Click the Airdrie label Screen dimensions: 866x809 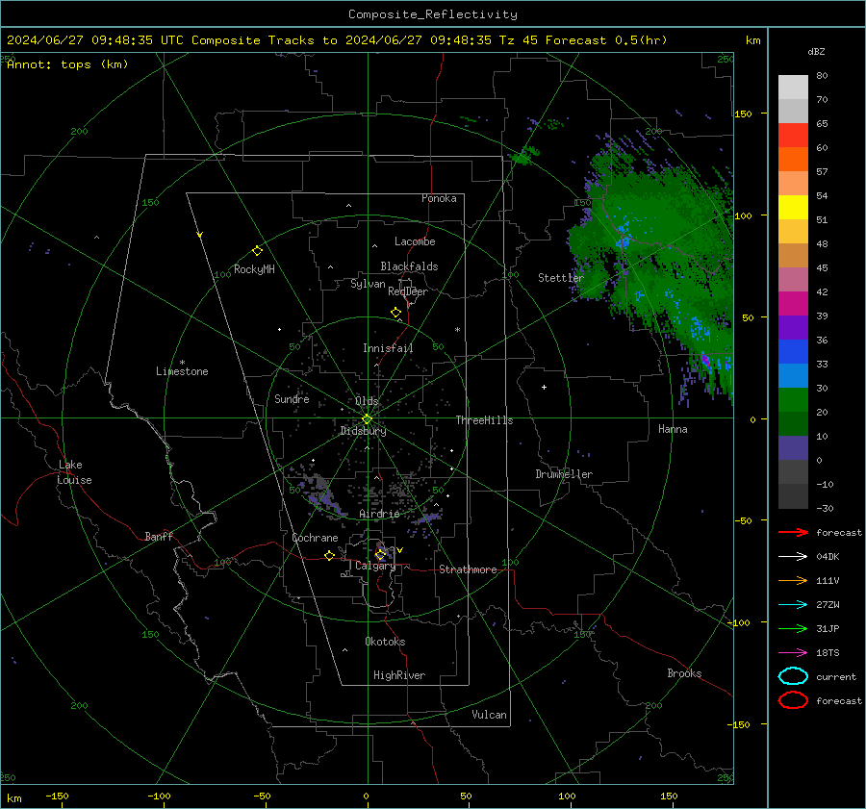click(x=379, y=514)
